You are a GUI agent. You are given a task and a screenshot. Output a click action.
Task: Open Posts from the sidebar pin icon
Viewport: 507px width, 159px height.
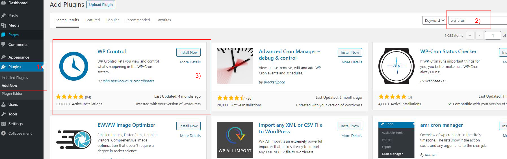pos(3,16)
